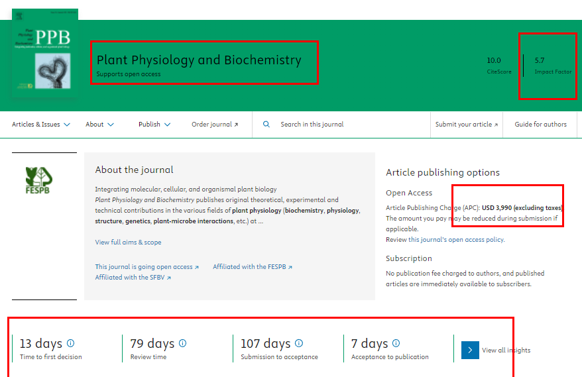Open Order journal link

click(214, 125)
